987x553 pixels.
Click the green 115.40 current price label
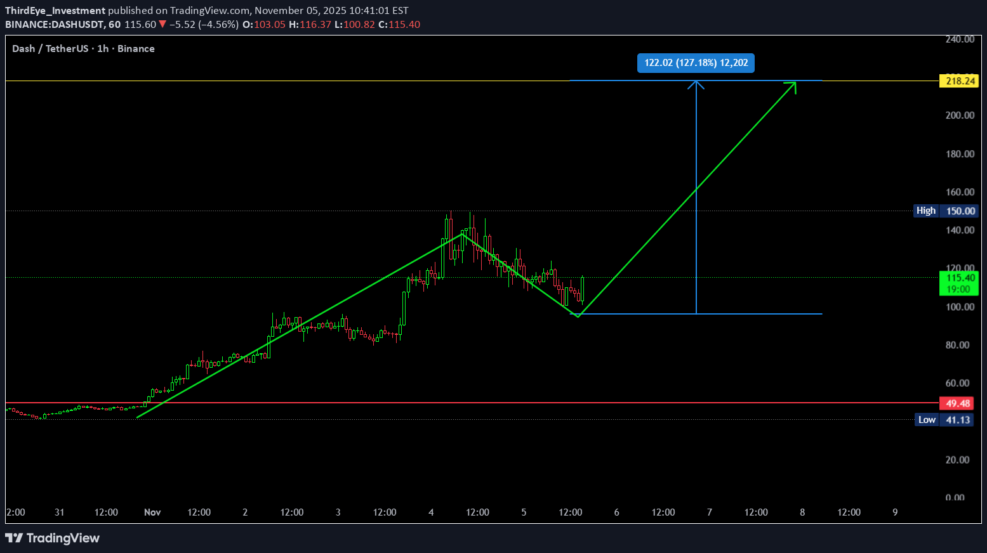coord(959,278)
